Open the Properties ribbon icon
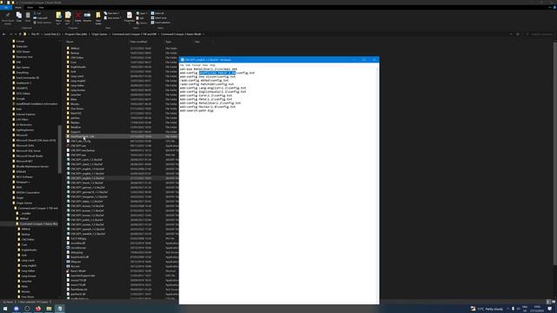 point(130,17)
